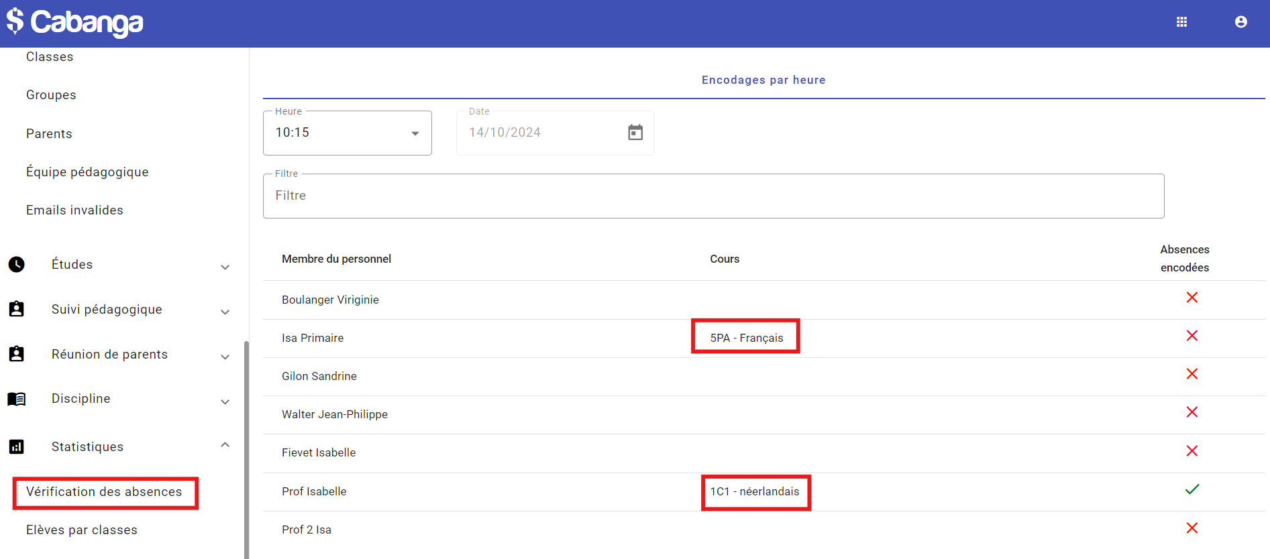1270x559 pixels.
Task: Open Emails invalides in sidebar
Action: (74, 210)
